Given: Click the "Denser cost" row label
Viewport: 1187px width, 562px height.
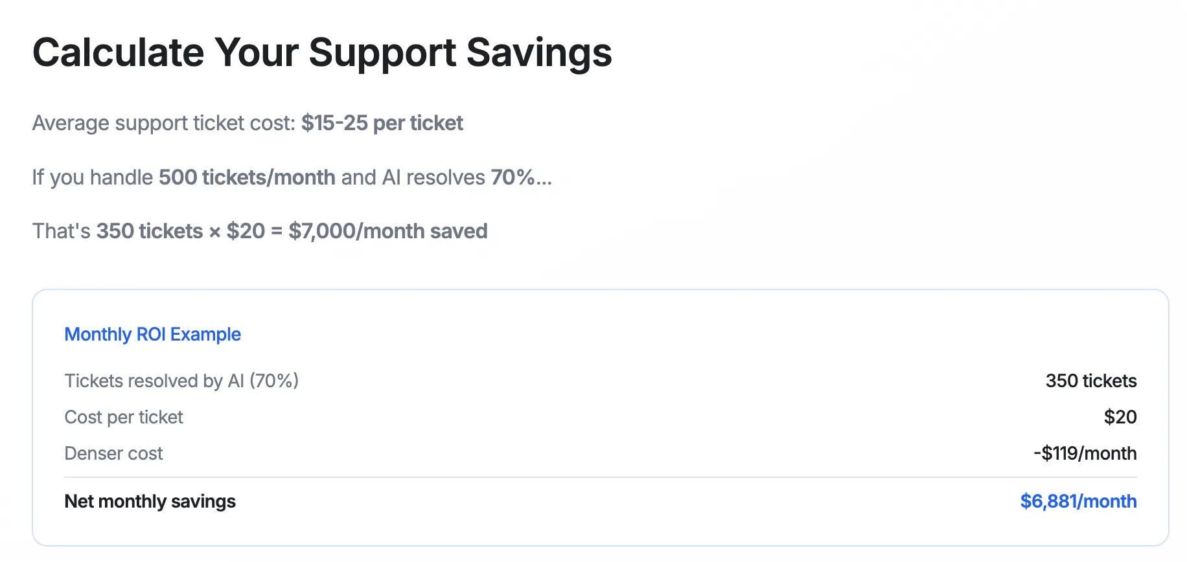Looking at the screenshot, I should [x=114, y=453].
